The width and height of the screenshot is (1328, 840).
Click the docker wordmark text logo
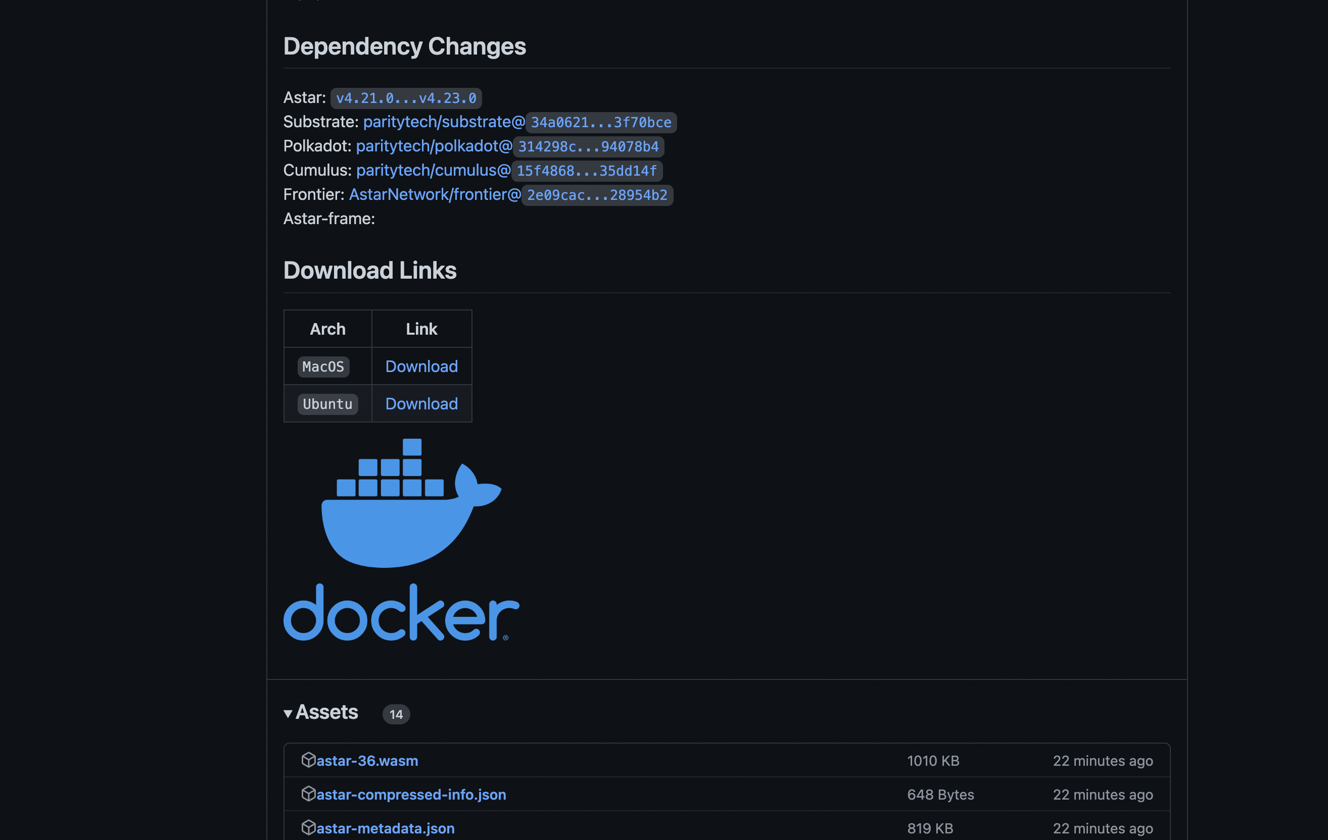(401, 613)
